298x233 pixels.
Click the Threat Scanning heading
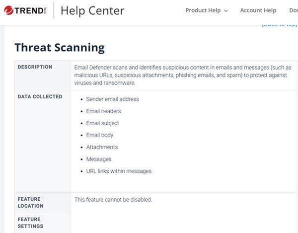click(x=60, y=48)
